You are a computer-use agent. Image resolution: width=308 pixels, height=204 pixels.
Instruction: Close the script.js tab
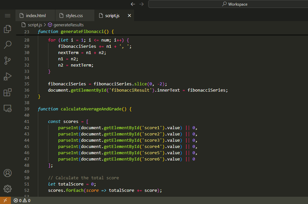coord(129,15)
